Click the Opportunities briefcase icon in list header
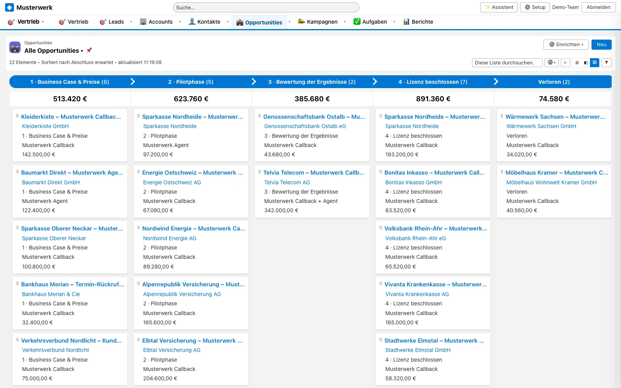This screenshot has height=388, width=621. click(x=15, y=47)
